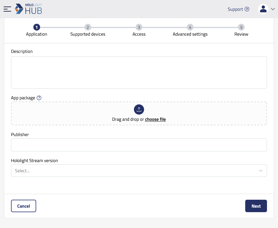Click the Description field label
This screenshot has width=278, height=228.
pyautogui.click(x=22, y=51)
